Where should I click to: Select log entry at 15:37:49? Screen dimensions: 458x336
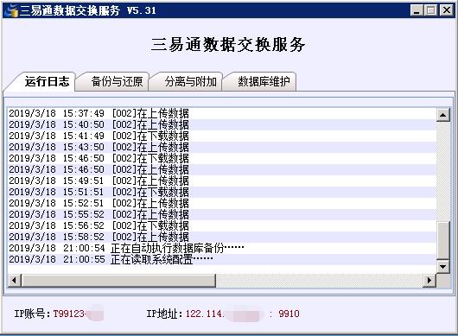[x=222, y=113]
